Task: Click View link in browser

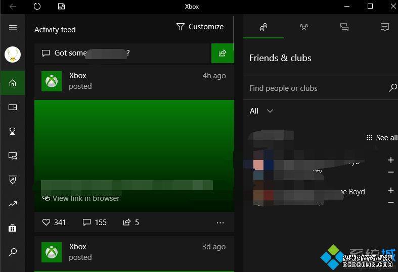Action: point(81,198)
